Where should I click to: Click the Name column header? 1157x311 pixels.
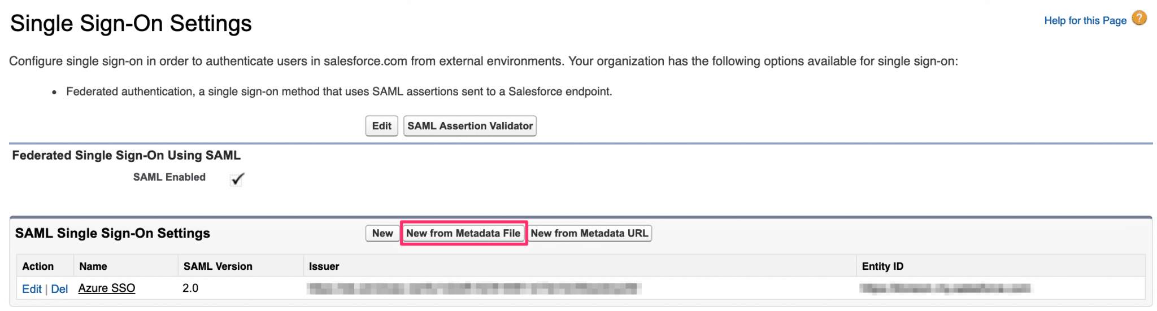93,266
